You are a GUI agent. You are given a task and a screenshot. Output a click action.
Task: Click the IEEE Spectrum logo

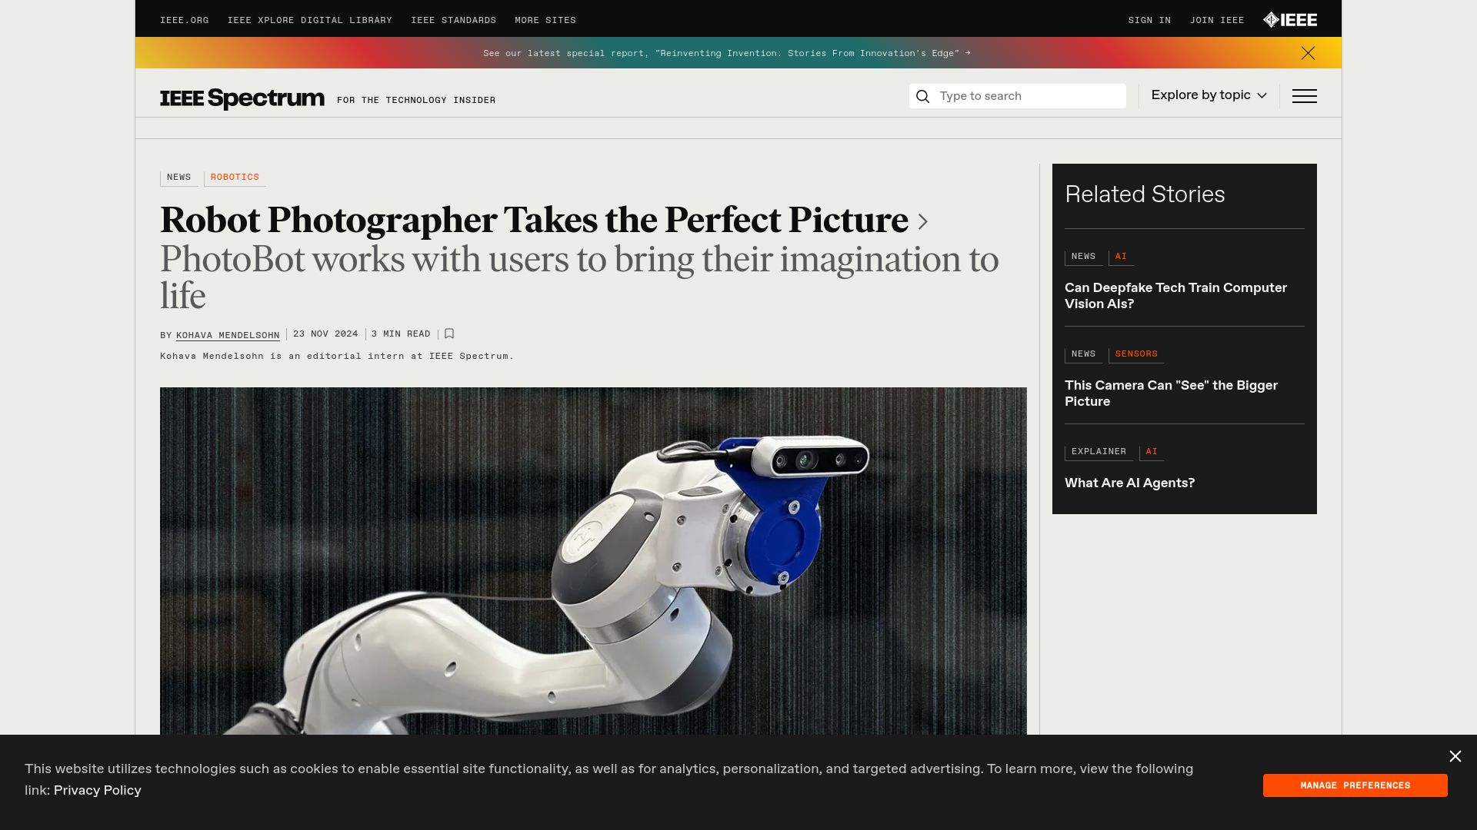tap(242, 98)
